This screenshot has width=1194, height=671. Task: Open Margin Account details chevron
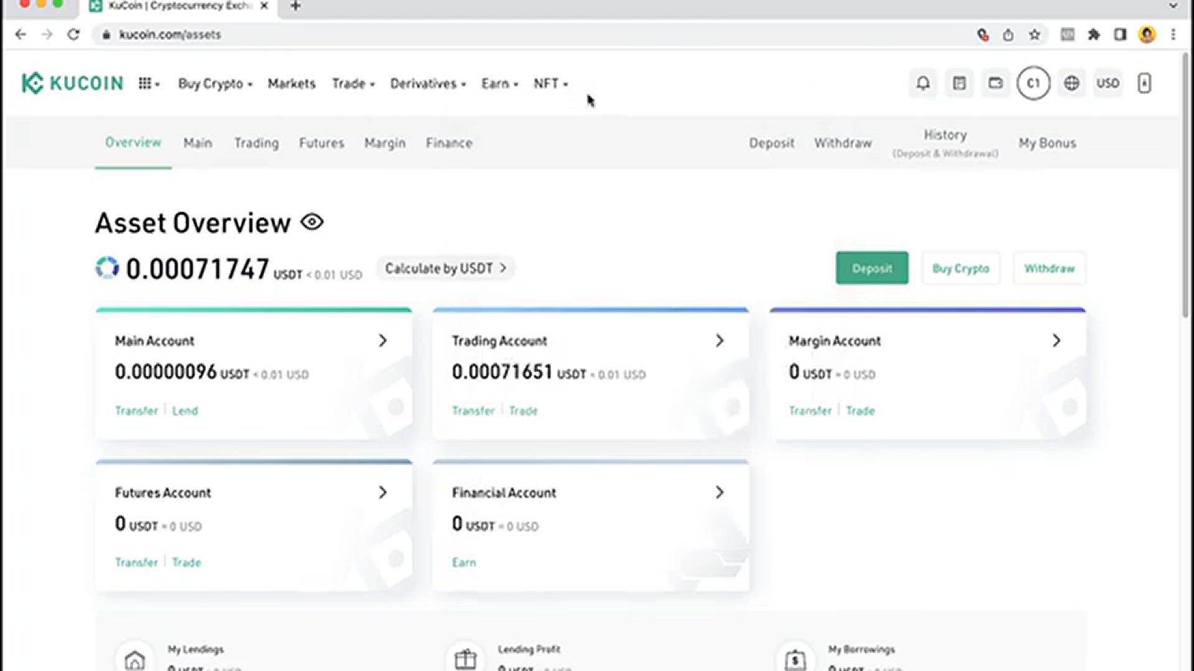pos(1056,340)
